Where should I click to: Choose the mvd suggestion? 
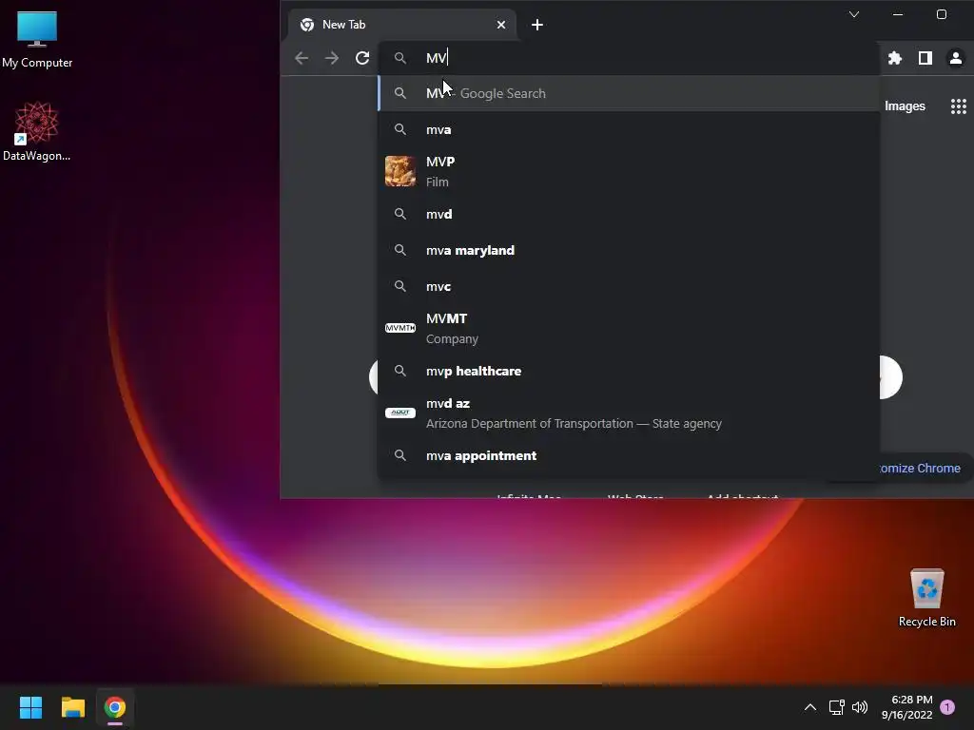pos(629,214)
